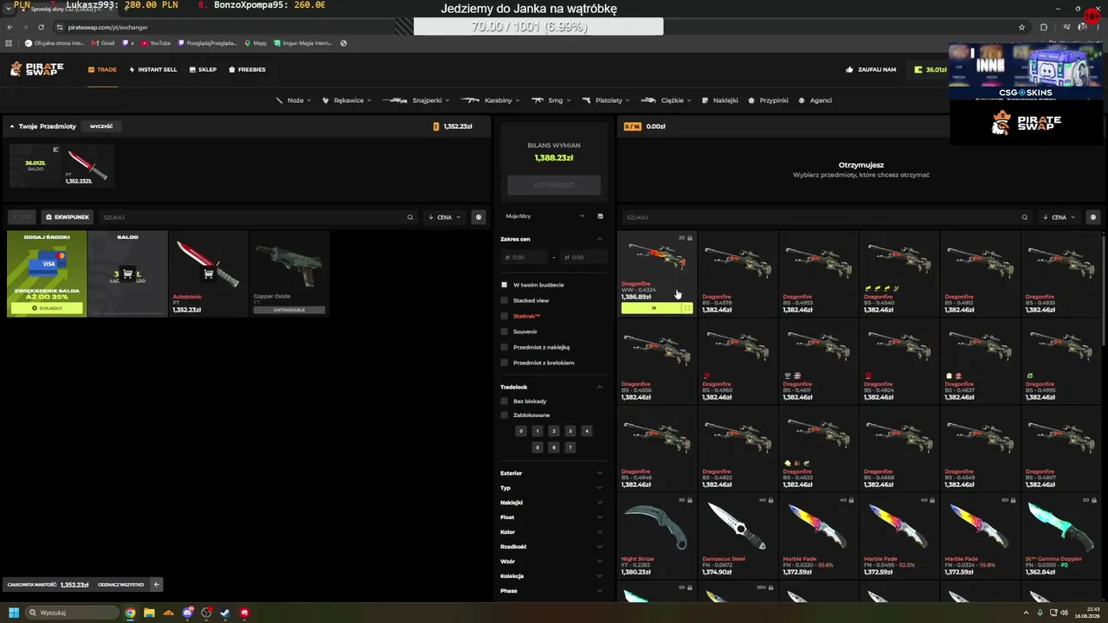1108x623 pixels.
Task: Expand the Smg category menu
Action: click(551, 100)
